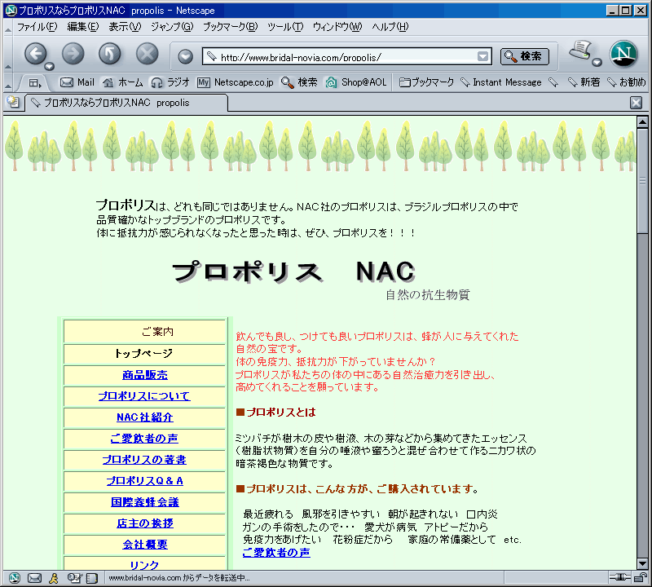Collapse the menu bar using its left grippy
This screenshot has width=652, height=587.
(8, 29)
